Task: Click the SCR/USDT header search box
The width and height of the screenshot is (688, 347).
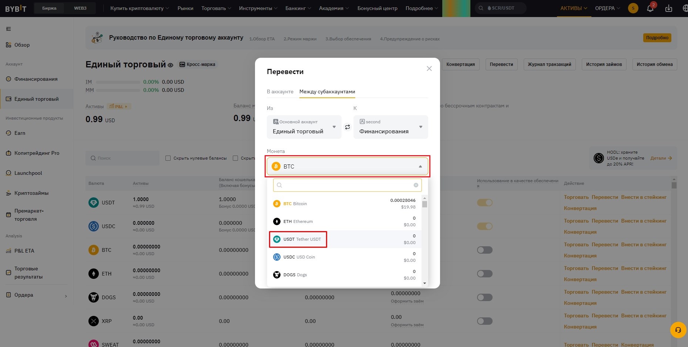Action: click(500, 8)
